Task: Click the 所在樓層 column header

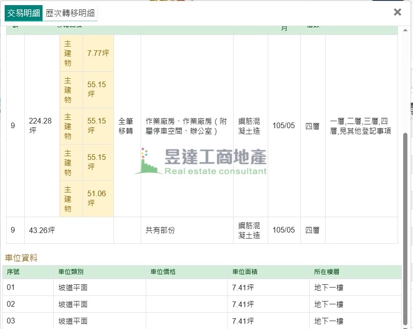Action: point(327,272)
